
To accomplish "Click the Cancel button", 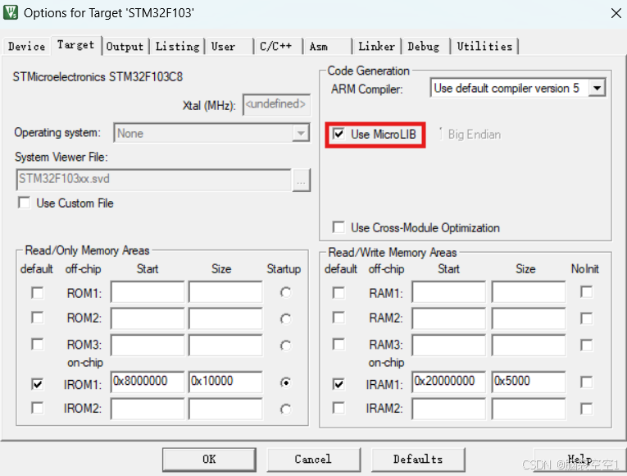I will coord(313,460).
